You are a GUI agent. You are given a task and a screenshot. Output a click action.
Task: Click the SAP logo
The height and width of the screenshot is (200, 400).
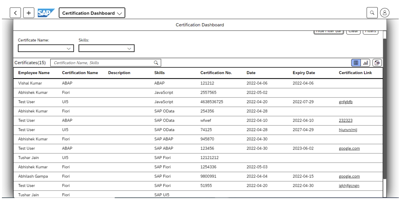46,12
